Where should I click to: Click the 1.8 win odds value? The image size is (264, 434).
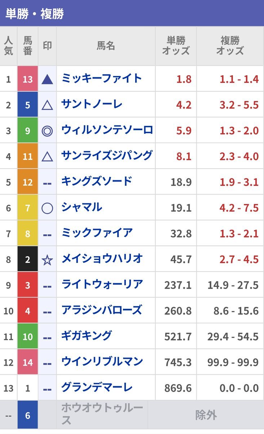tap(184, 79)
